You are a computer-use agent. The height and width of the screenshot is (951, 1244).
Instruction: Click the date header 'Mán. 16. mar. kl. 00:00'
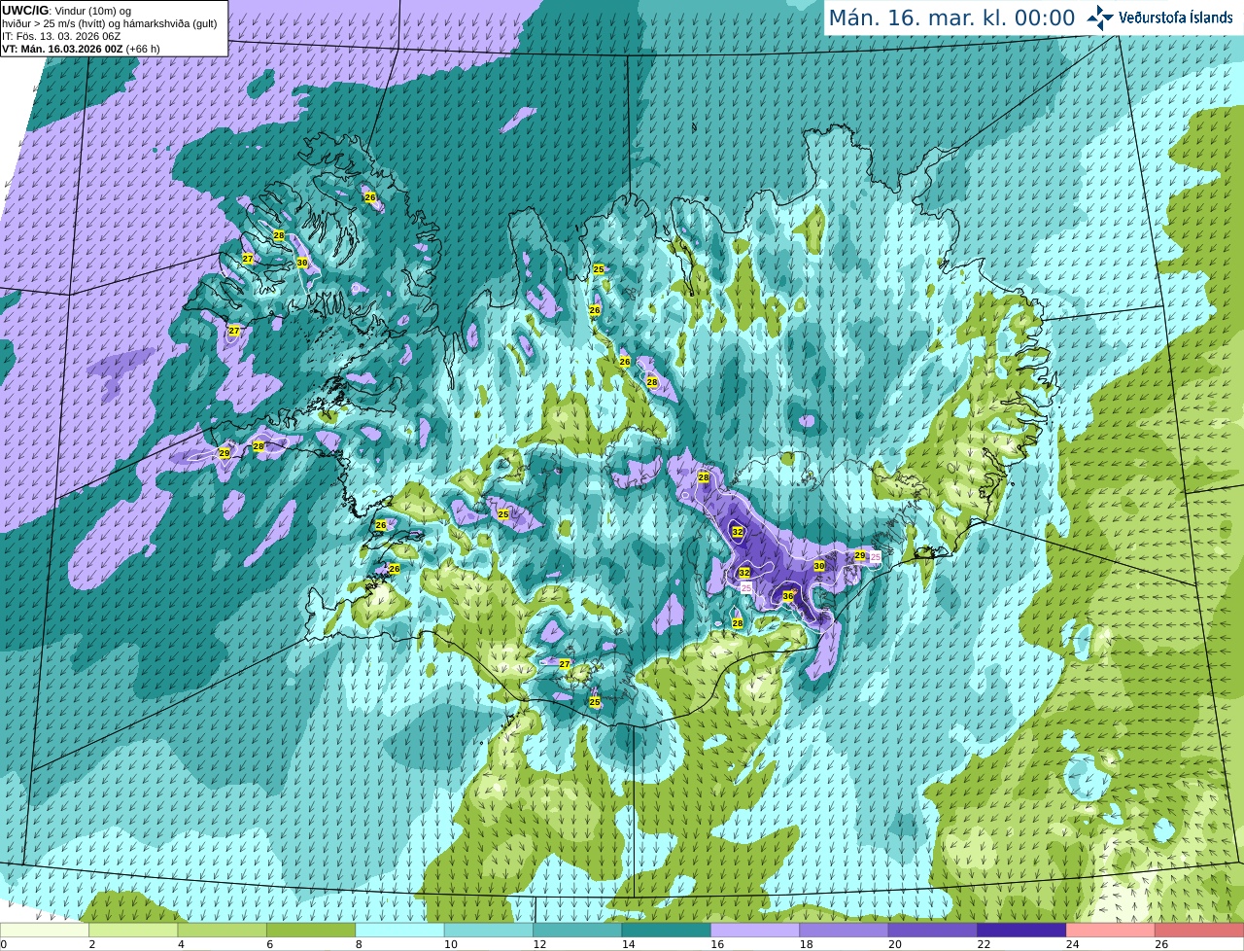click(x=951, y=18)
